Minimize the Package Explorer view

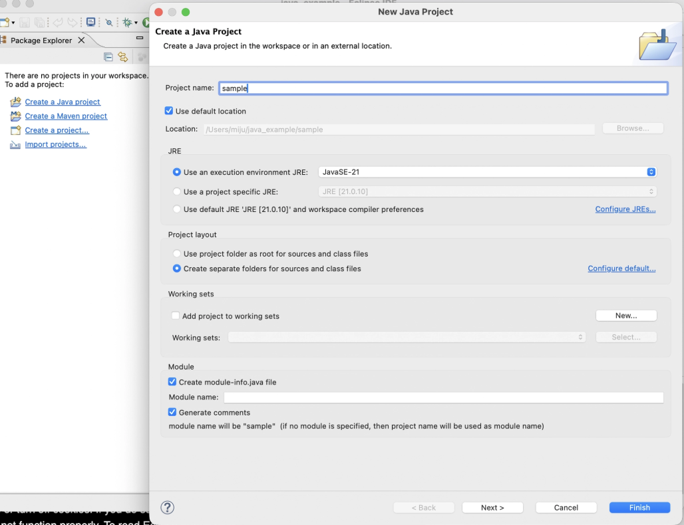click(x=140, y=38)
